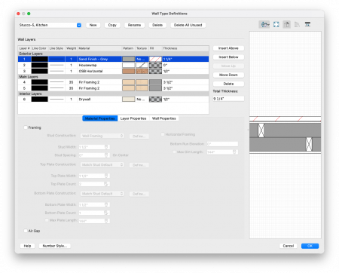Image resolution: width=339 pixels, height=273 pixels.
Task: Click the Delete layer button under Move Down
Action: 228,84
